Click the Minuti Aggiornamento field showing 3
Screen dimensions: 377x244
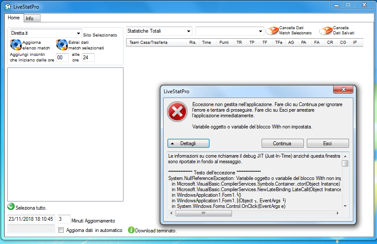64,219
